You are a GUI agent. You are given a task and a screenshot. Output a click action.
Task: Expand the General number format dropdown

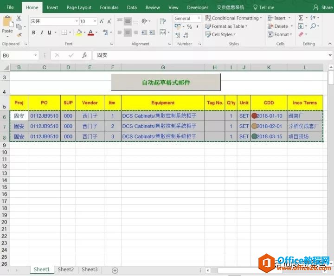tap(199, 18)
